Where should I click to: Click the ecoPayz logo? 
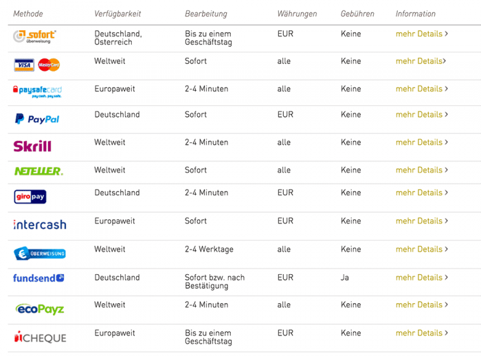(40, 309)
